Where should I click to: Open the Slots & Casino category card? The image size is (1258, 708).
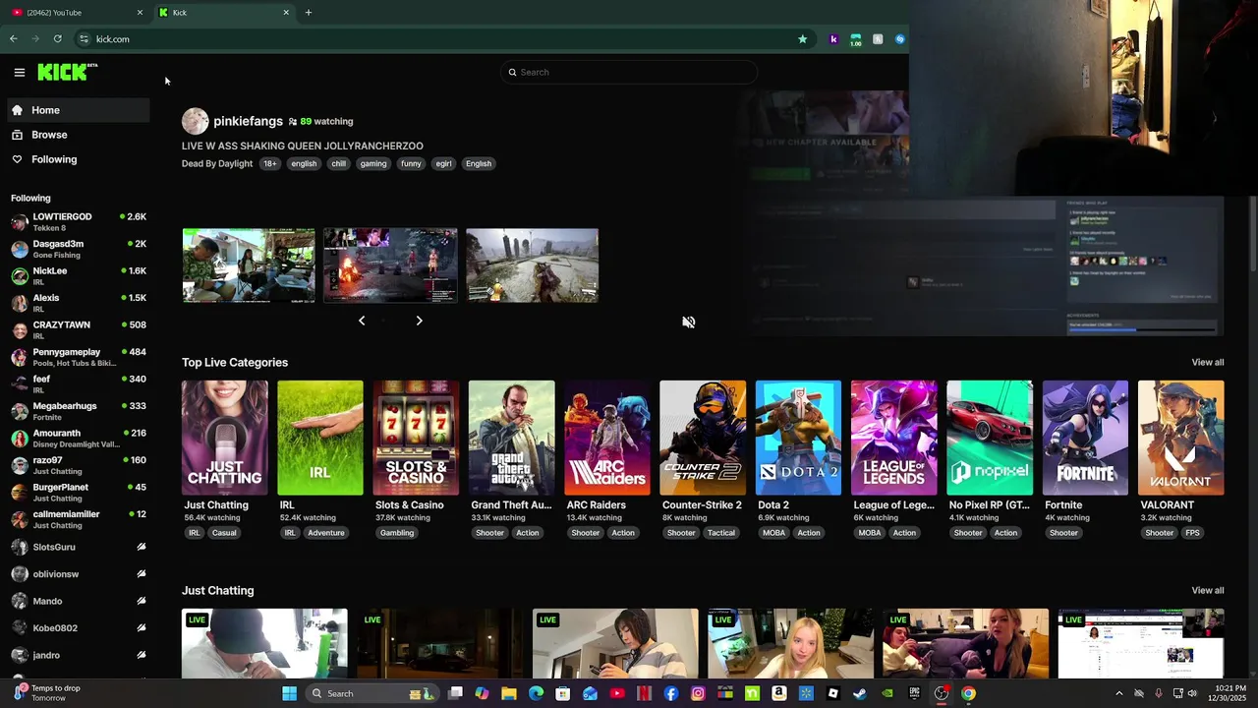pyautogui.click(x=416, y=438)
